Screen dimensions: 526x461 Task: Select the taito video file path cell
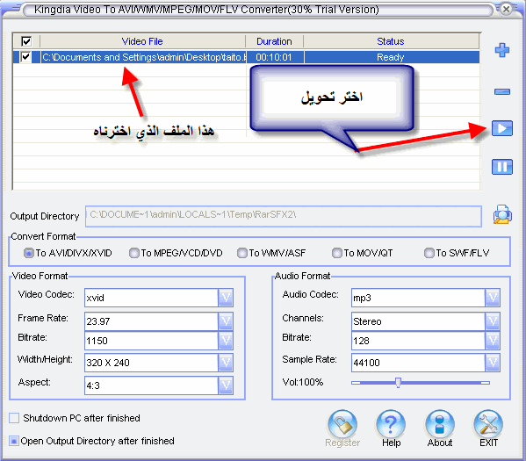pos(143,57)
